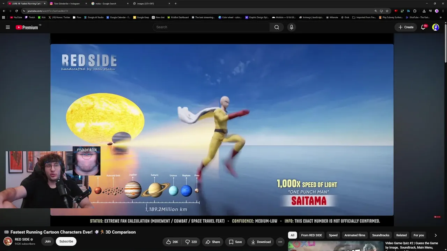The height and width of the screenshot is (251, 447).
Task: Open the Video Game Quiz #2 thumbnail
Action: click(x=336, y=246)
